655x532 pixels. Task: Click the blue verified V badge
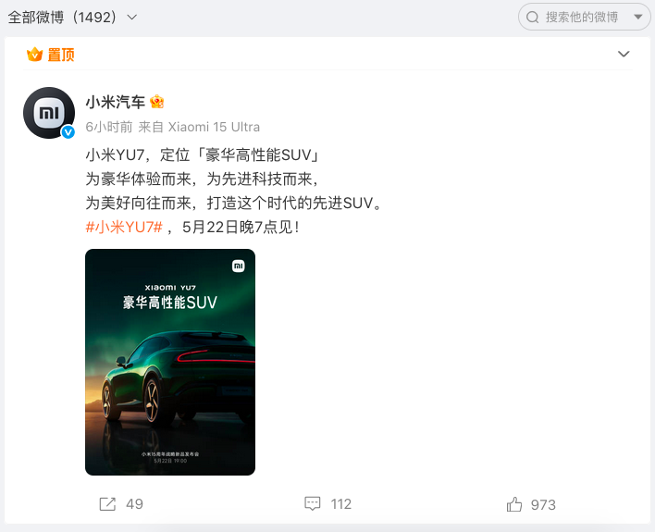(68, 132)
